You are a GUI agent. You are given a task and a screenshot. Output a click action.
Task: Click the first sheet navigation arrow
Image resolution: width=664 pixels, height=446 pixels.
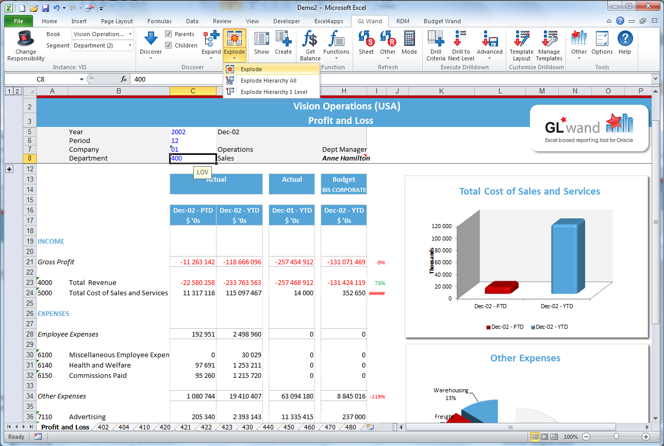pyautogui.click(x=8, y=427)
